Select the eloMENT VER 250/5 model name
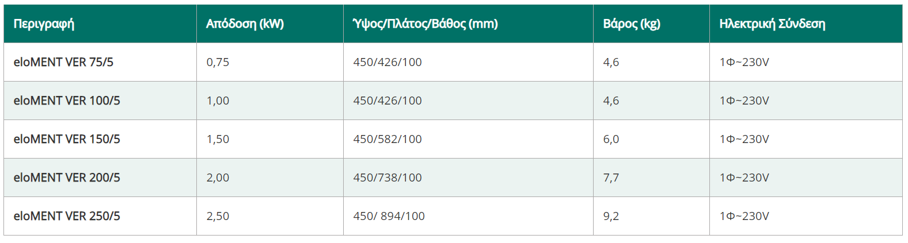 (67, 216)
